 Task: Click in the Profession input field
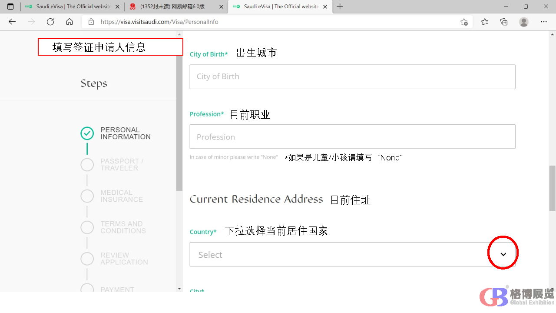tap(352, 137)
